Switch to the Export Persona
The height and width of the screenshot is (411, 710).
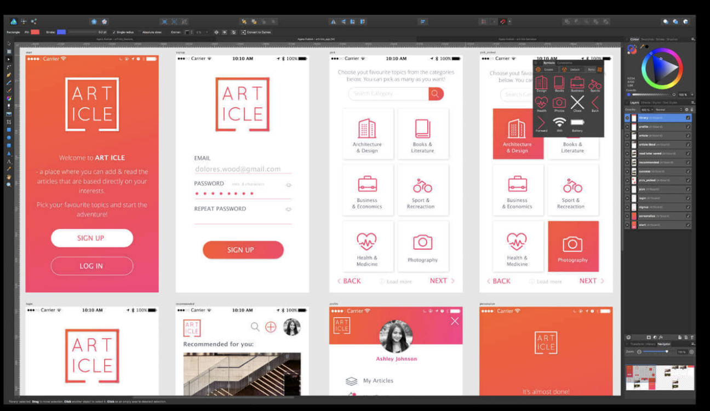[33, 21]
